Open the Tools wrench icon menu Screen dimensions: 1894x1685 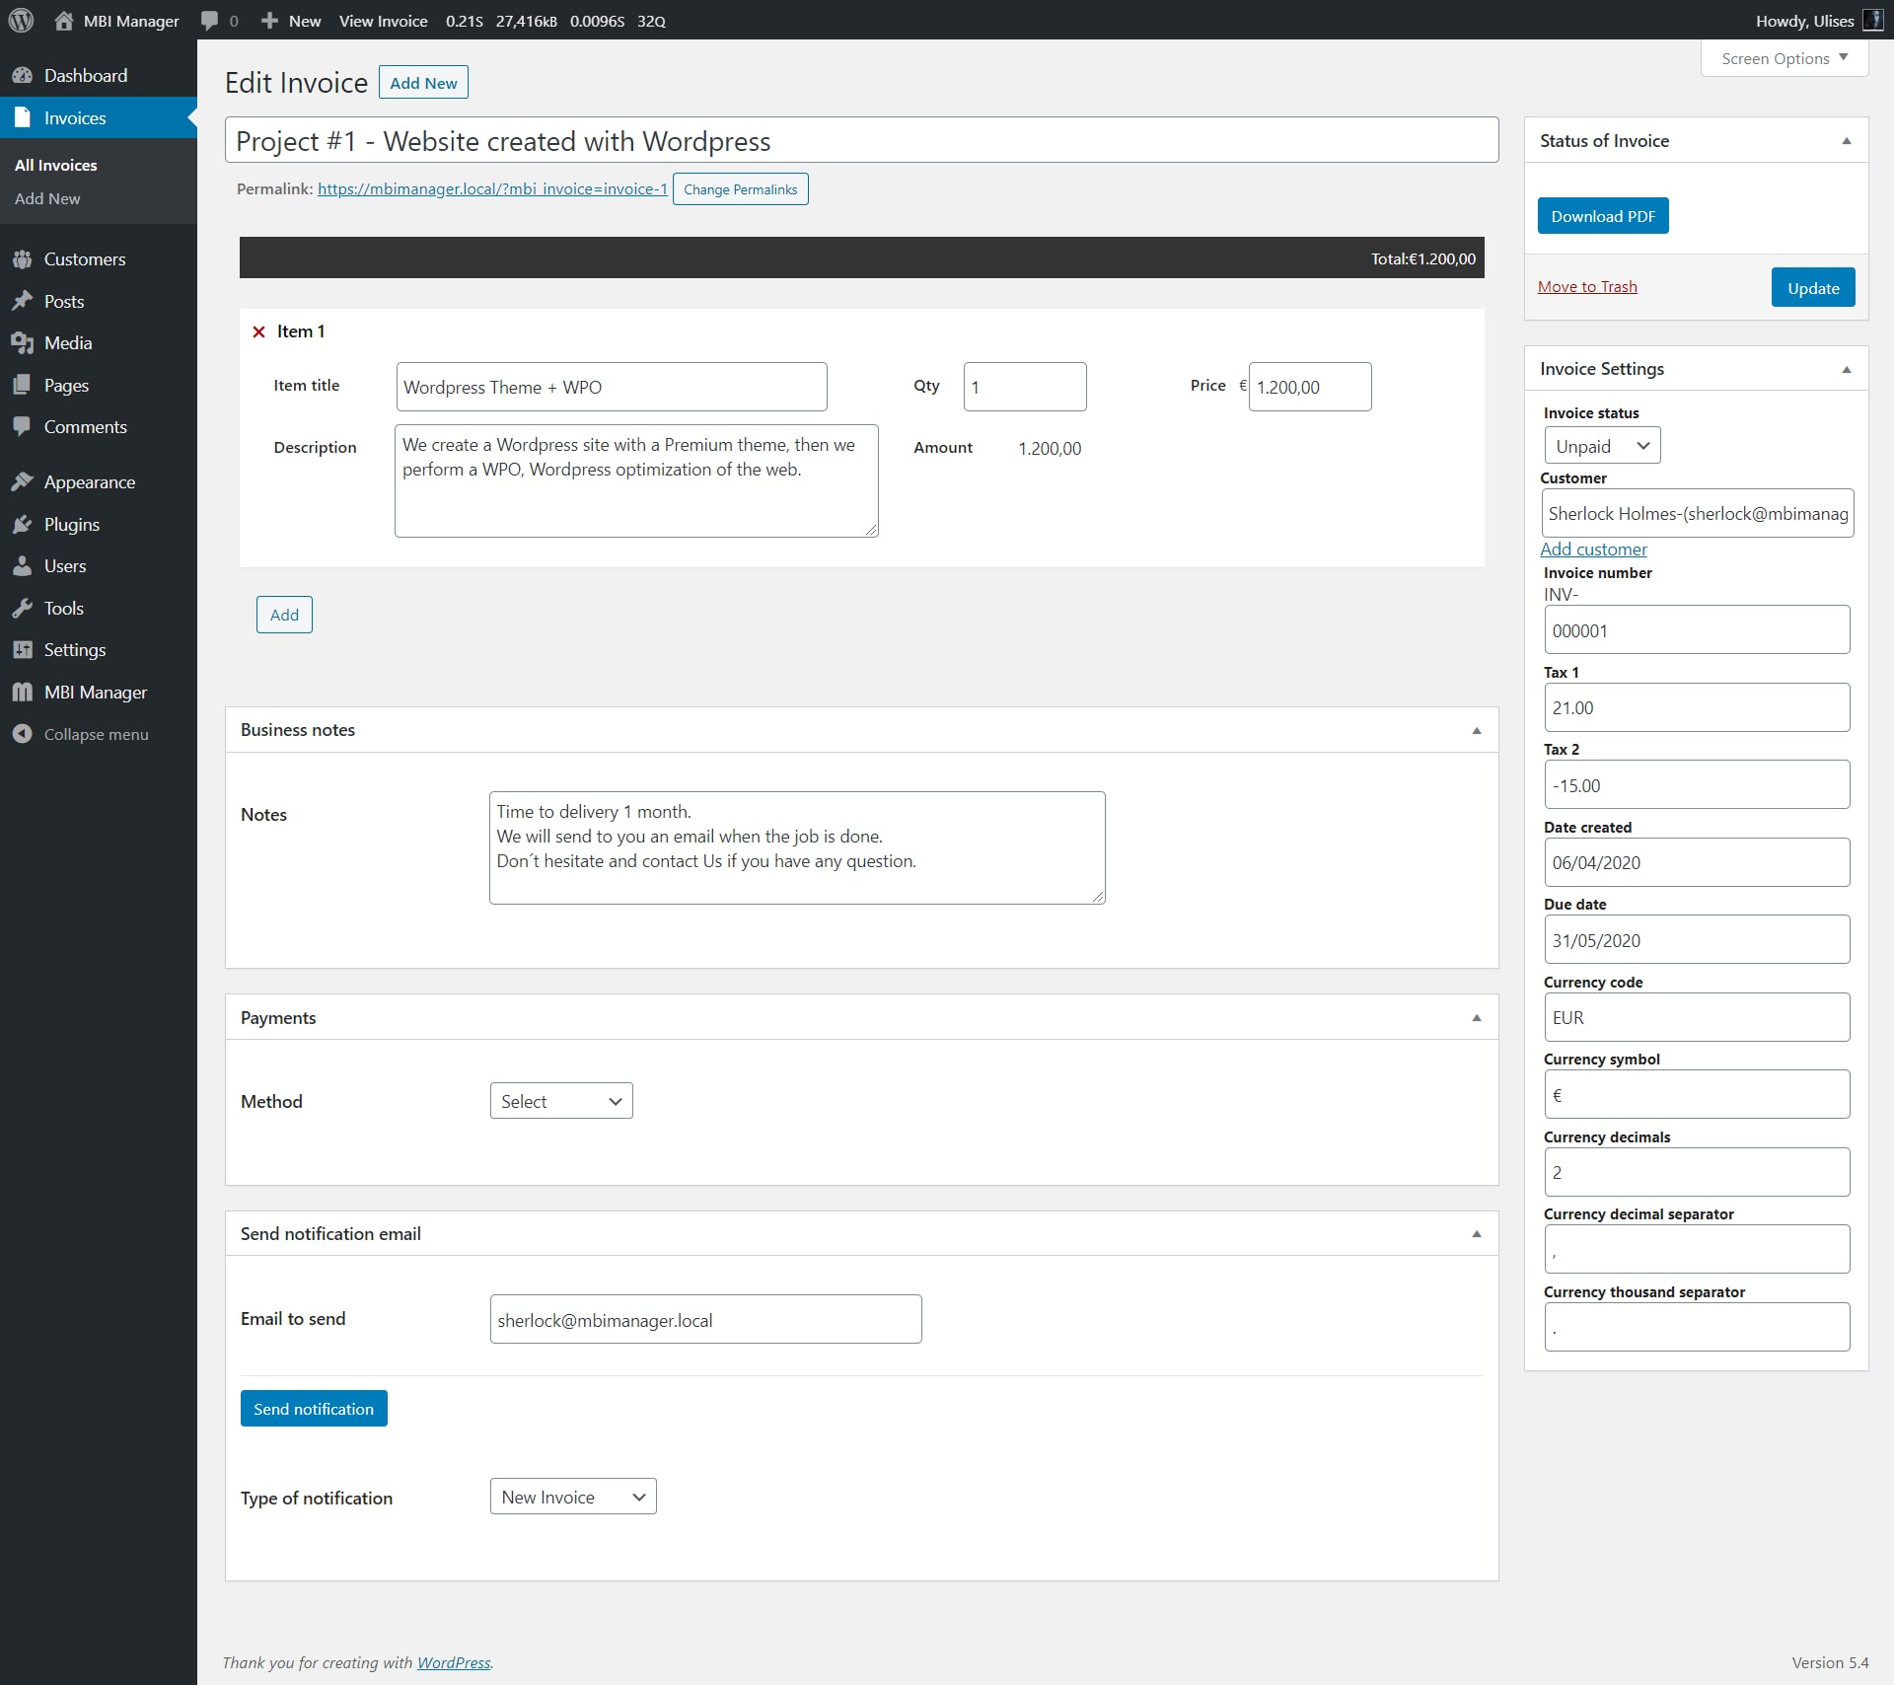click(22, 609)
